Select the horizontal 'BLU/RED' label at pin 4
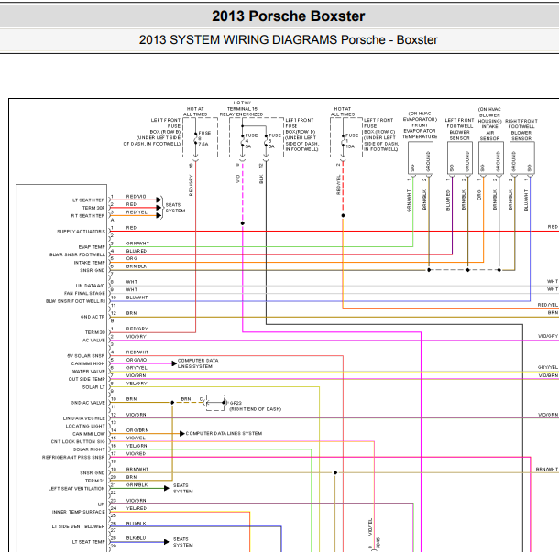The image size is (559, 552). coord(137,252)
